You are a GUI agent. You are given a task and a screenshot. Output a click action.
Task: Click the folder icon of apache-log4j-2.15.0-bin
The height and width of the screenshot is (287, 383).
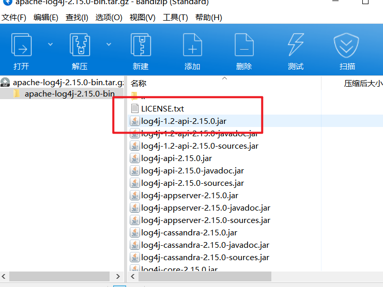(x=17, y=93)
